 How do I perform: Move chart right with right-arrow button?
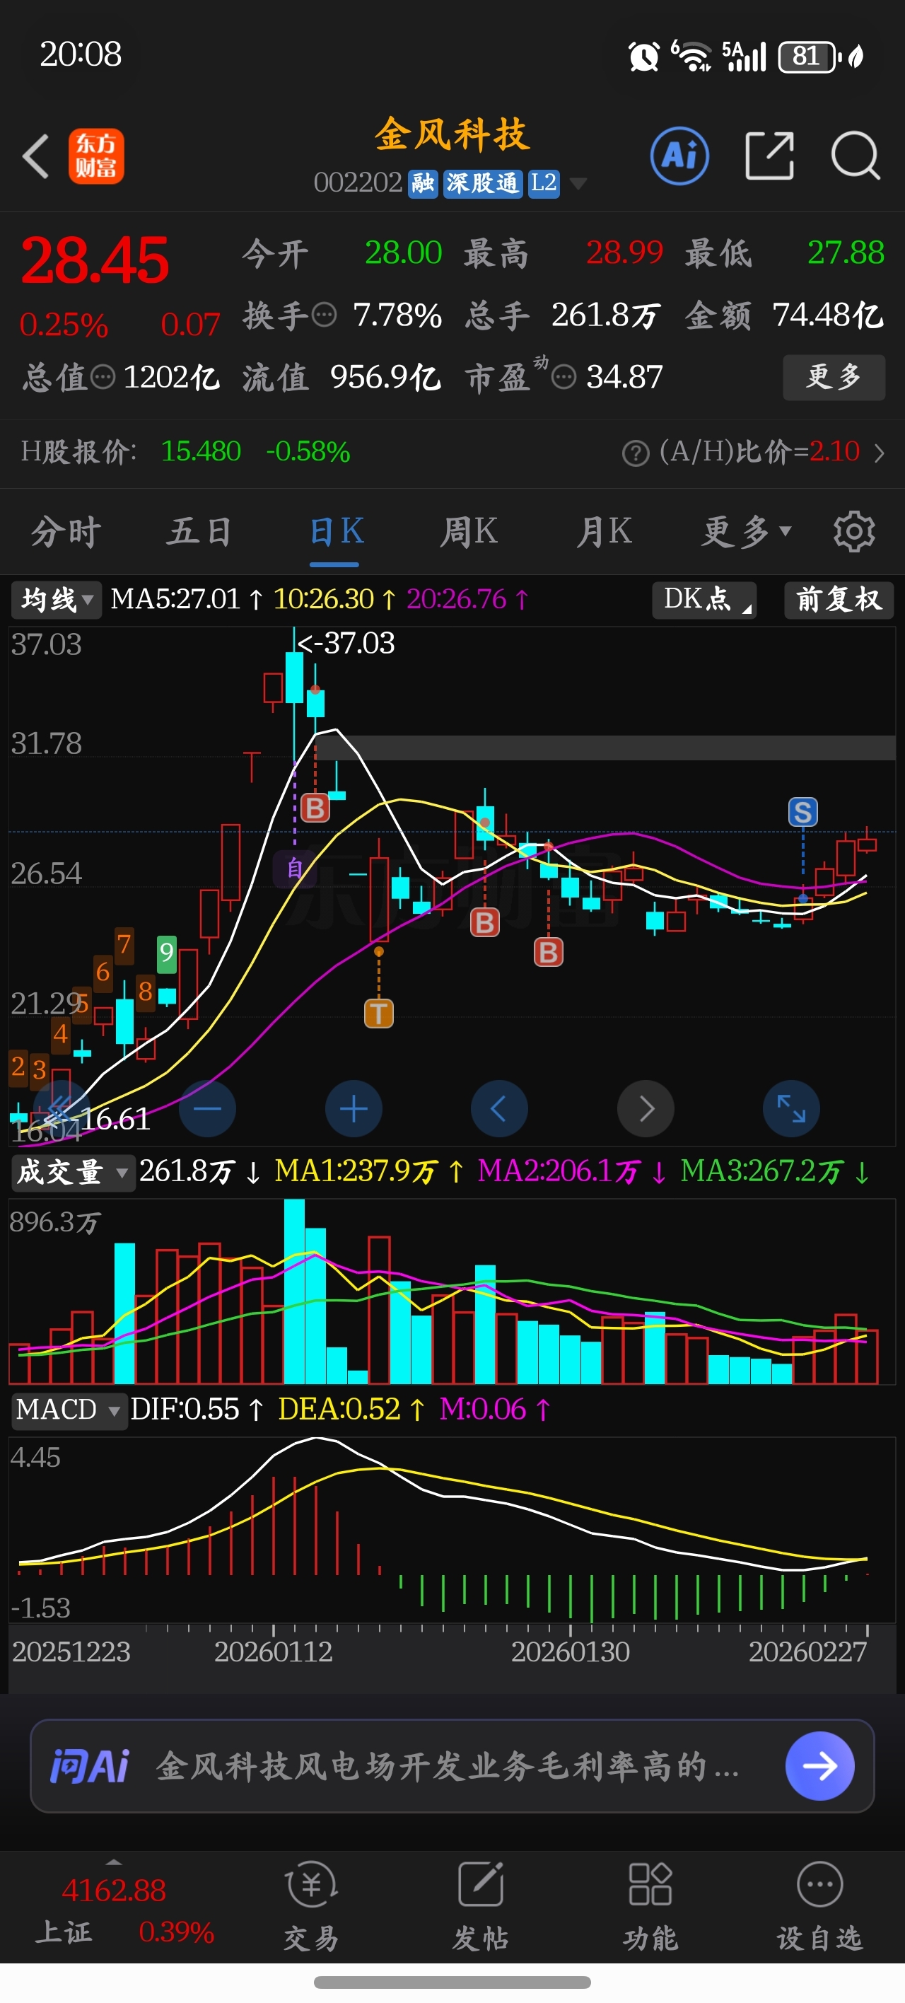[x=646, y=1109]
